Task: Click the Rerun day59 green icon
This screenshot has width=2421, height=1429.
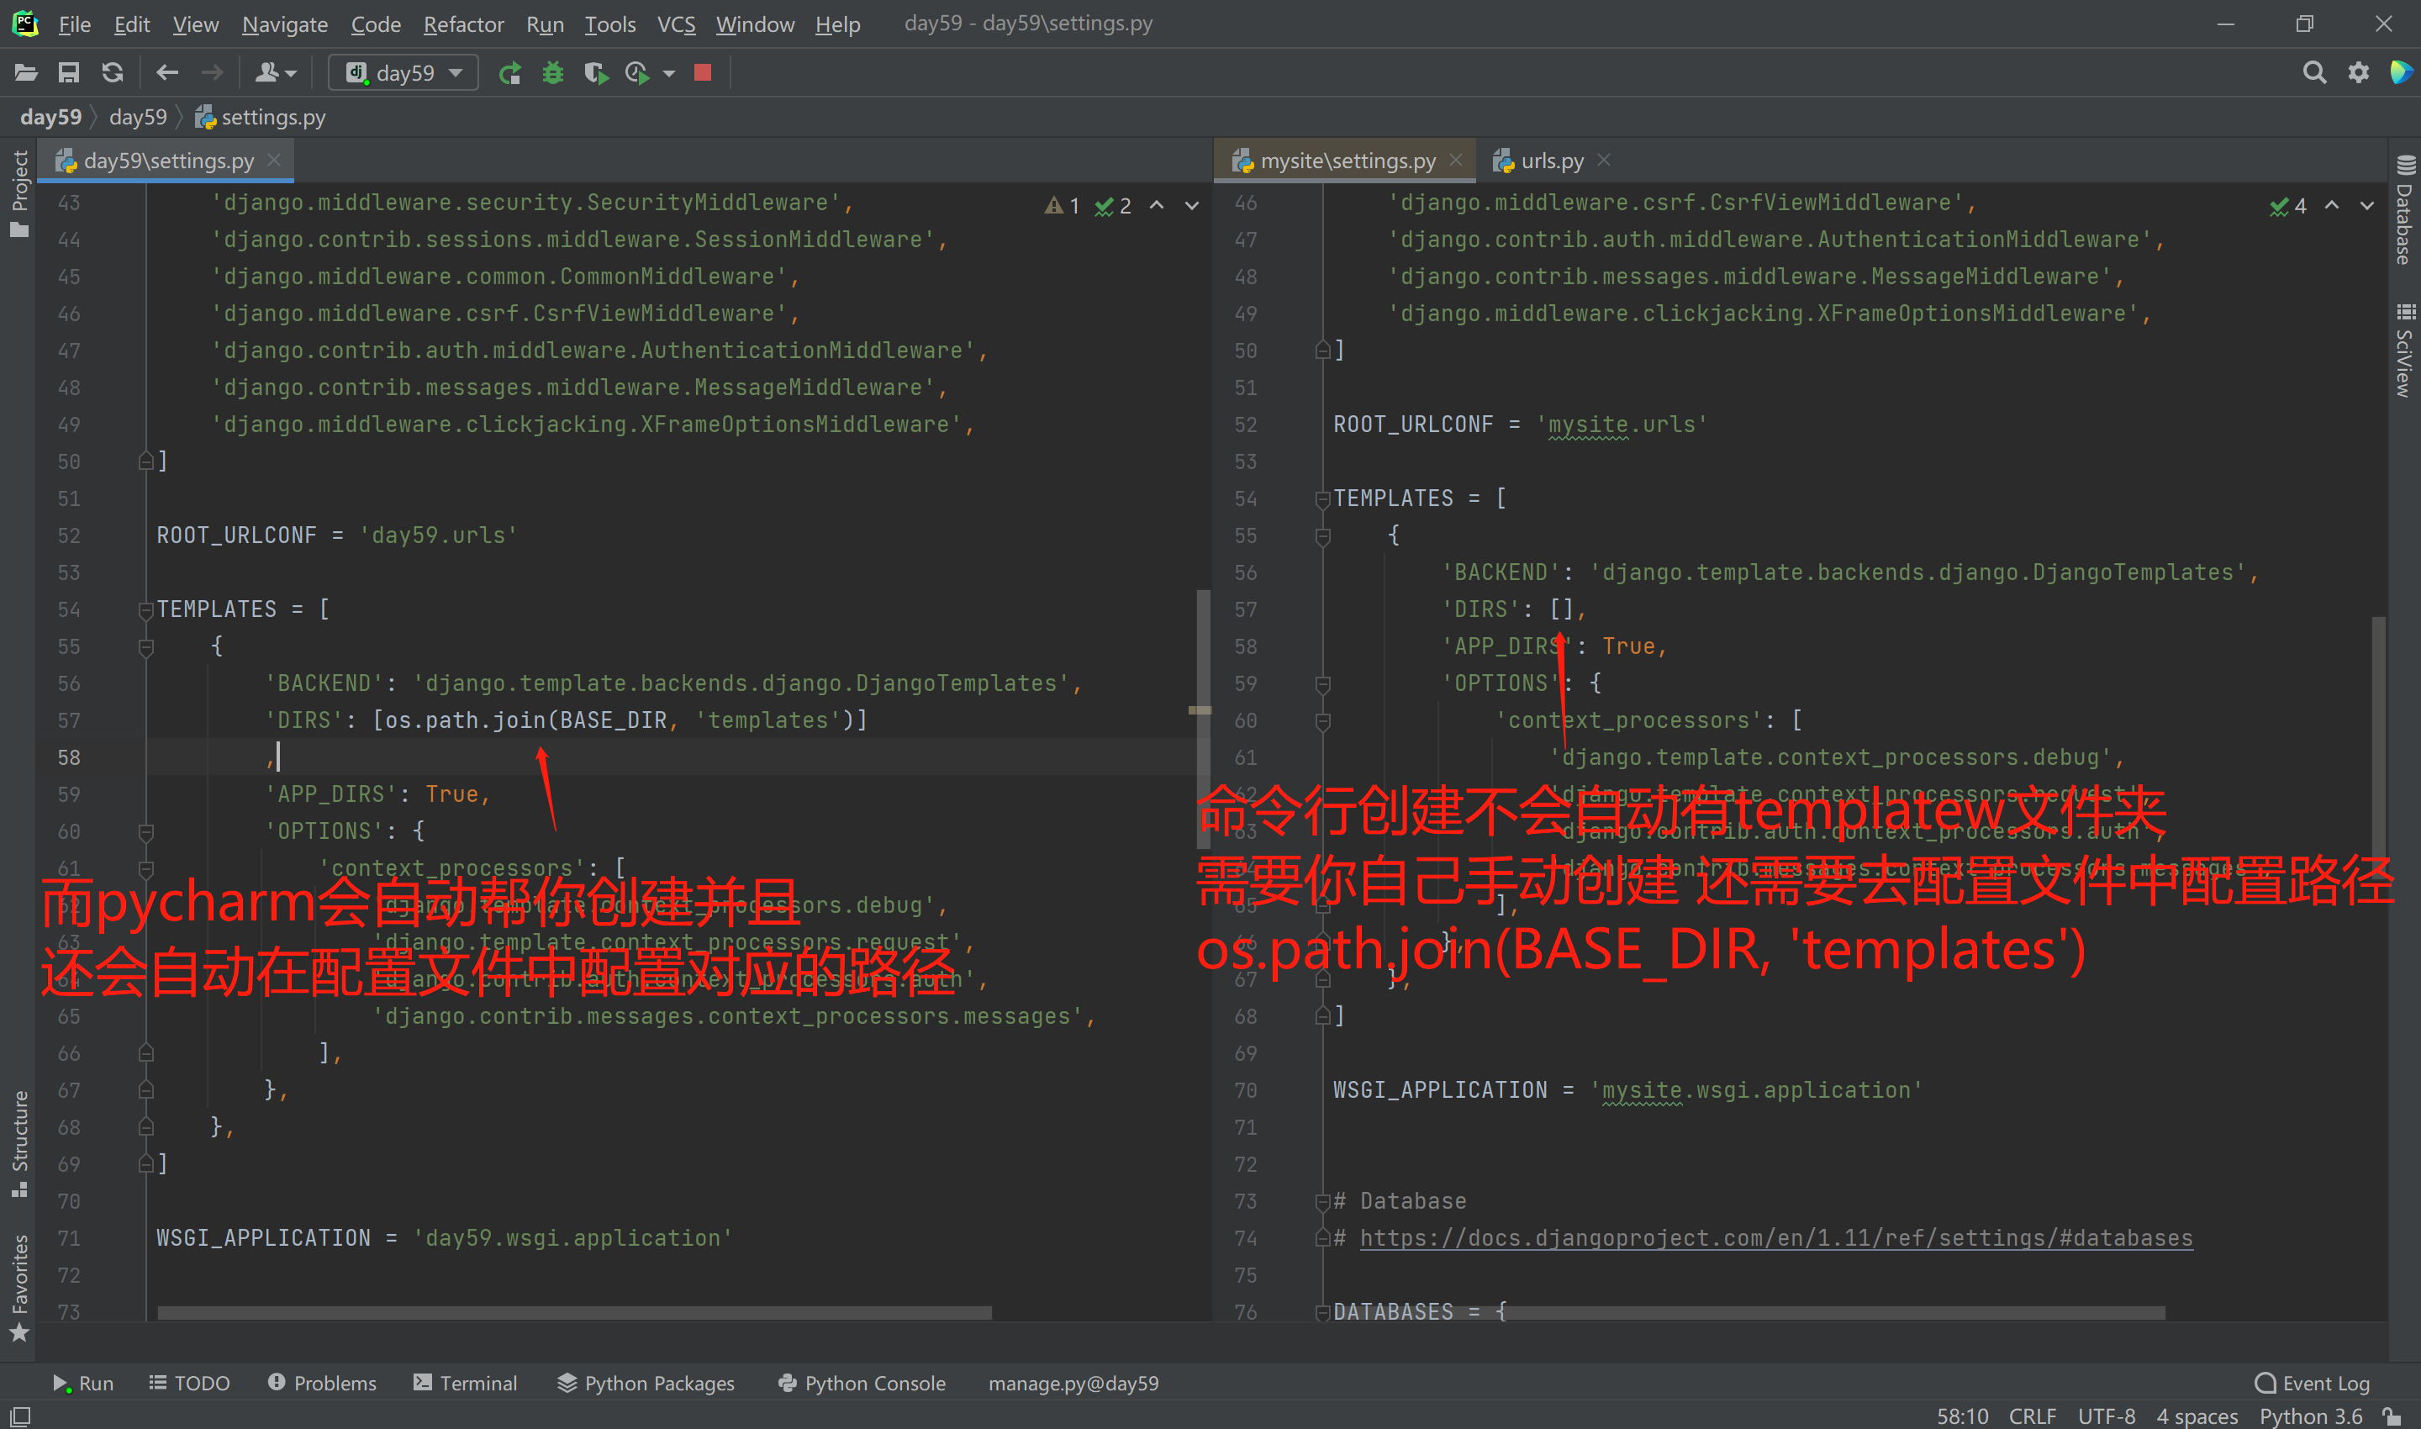Action: tap(509, 72)
